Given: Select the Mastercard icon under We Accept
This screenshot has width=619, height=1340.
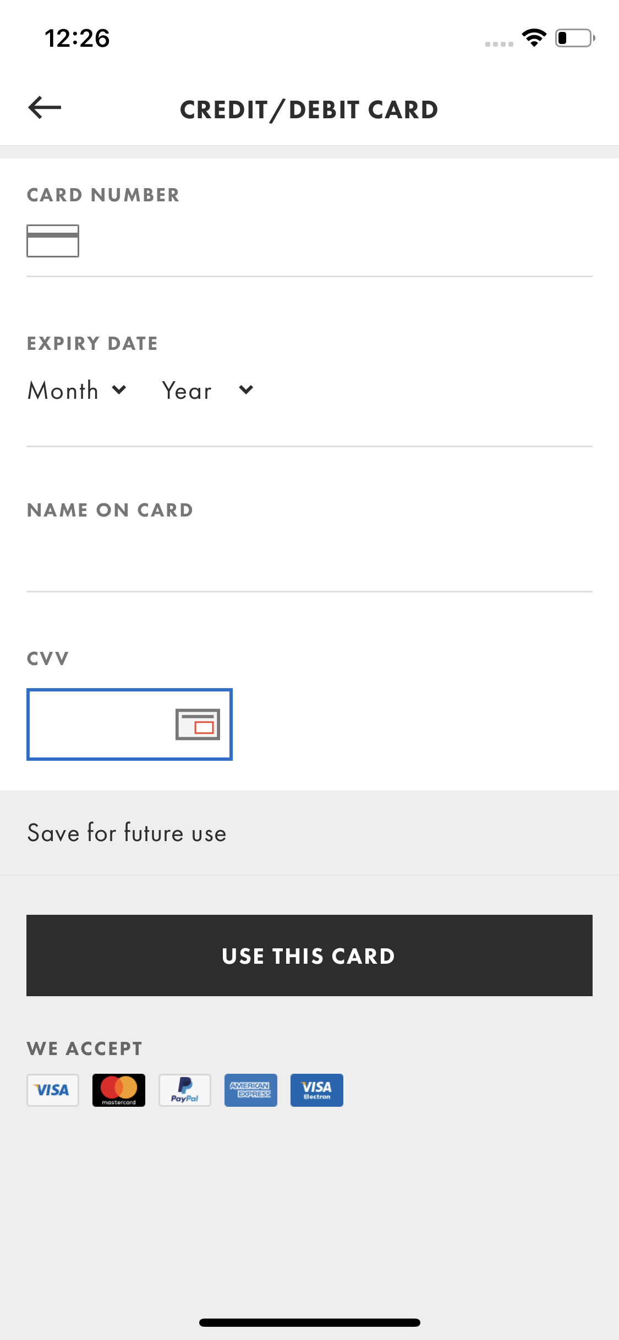Looking at the screenshot, I should pos(119,1090).
